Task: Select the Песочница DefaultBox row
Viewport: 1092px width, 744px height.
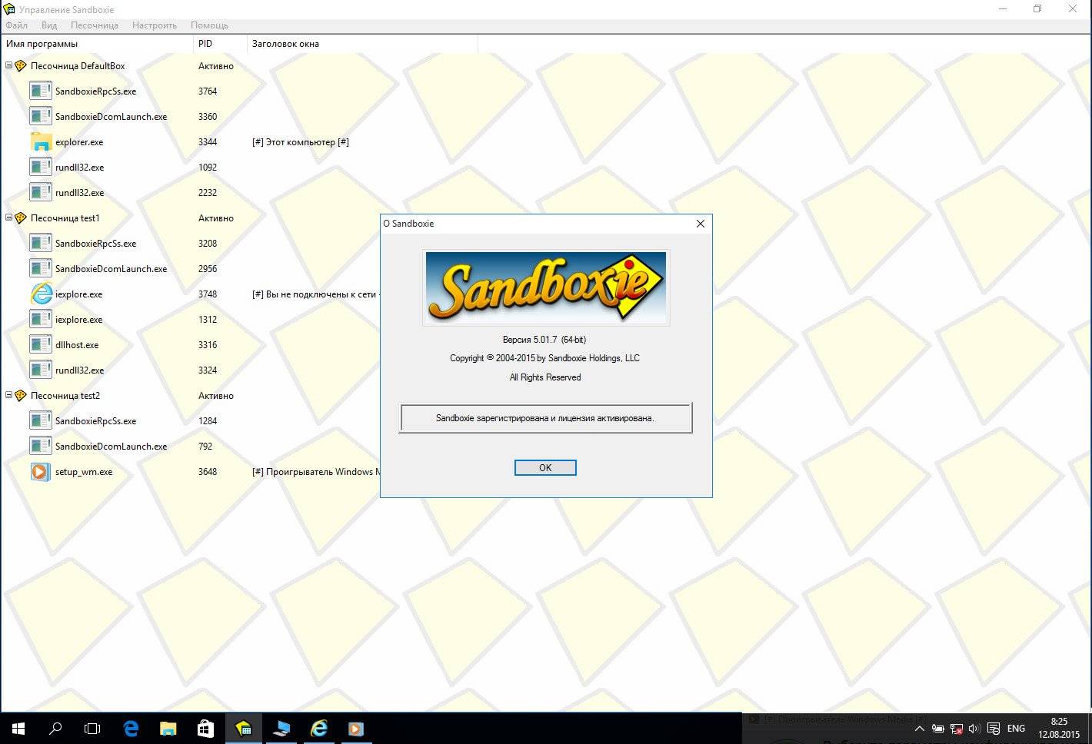Action: pyautogui.click(x=78, y=66)
